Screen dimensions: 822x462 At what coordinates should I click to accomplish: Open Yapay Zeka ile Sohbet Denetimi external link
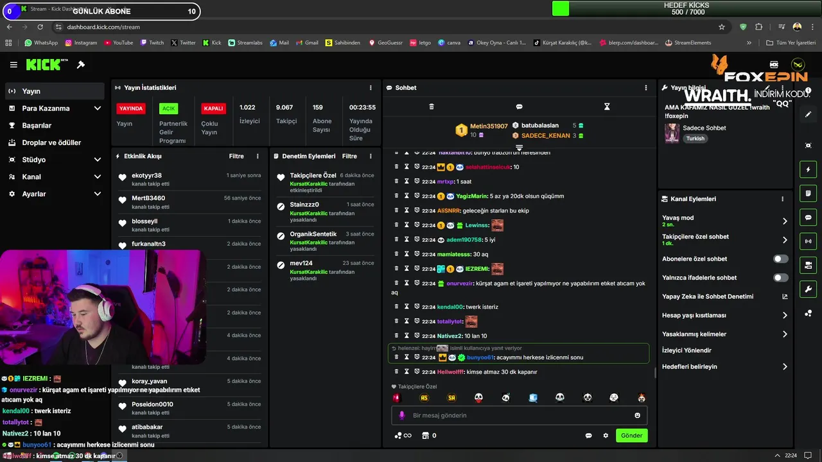(x=785, y=296)
